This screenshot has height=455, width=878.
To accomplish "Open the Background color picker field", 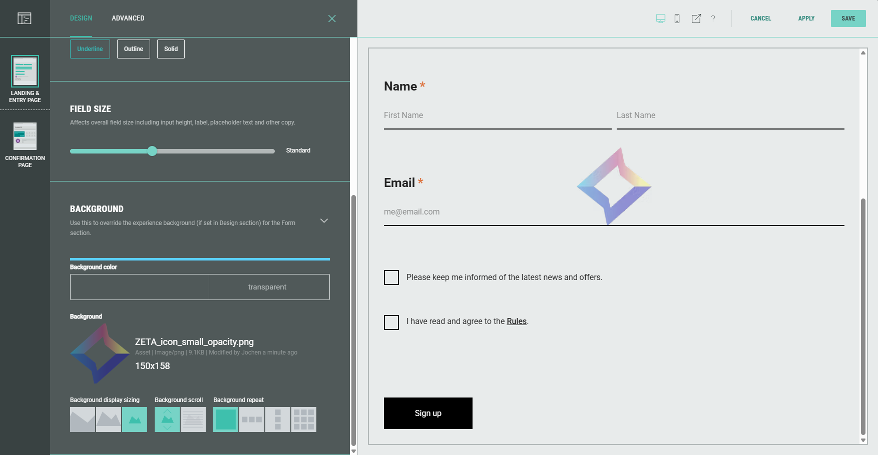I will coord(140,287).
